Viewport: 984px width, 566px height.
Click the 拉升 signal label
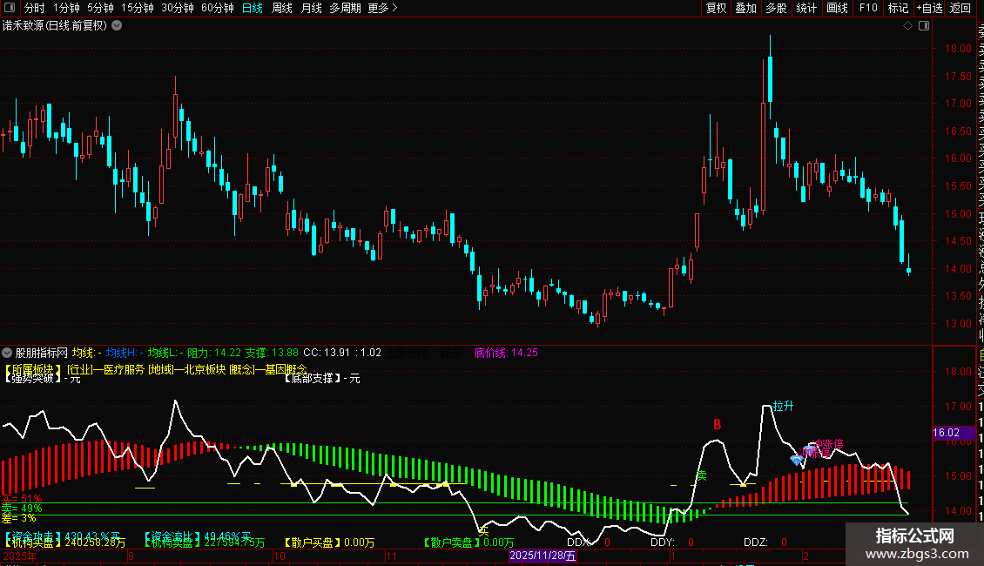pos(783,406)
